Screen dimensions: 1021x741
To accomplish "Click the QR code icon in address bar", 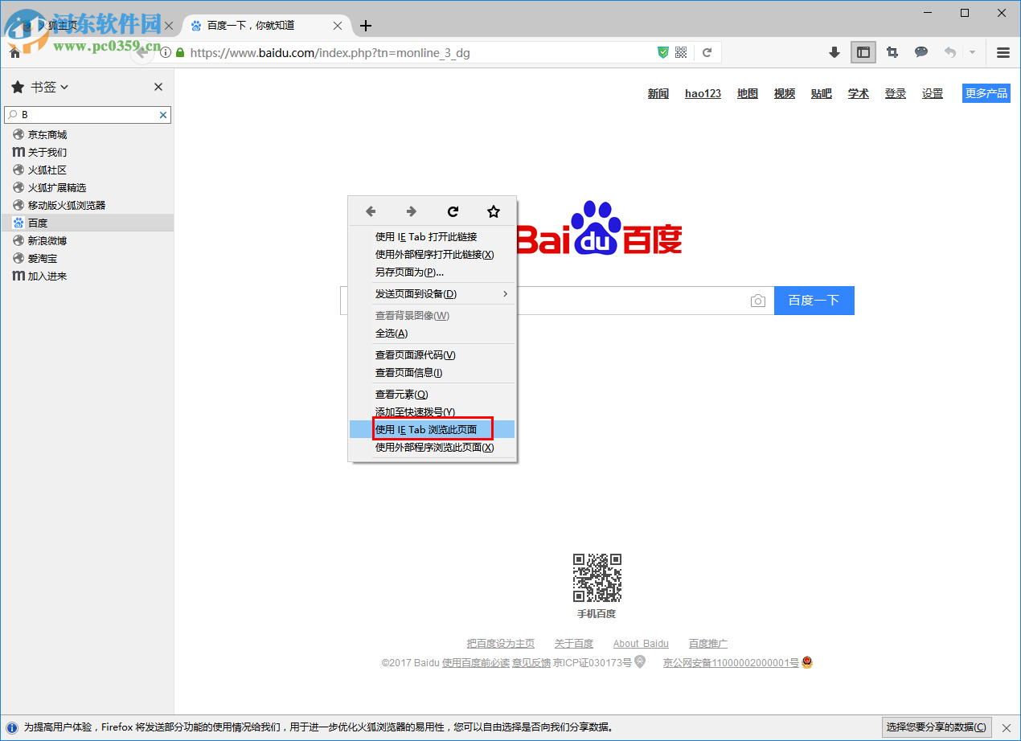I will pos(680,51).
